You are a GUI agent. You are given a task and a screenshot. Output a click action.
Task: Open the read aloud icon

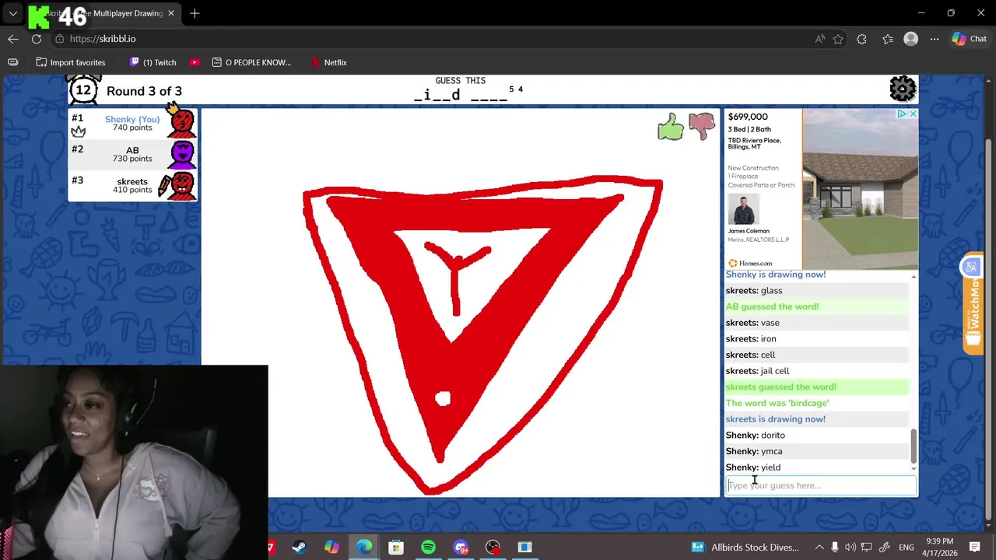coord(820,39)
